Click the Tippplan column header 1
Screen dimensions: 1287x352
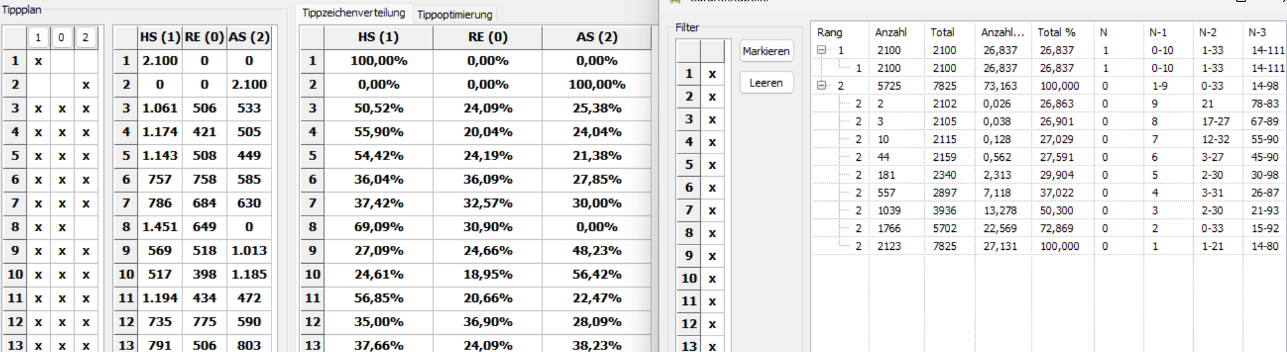point(38,38)
